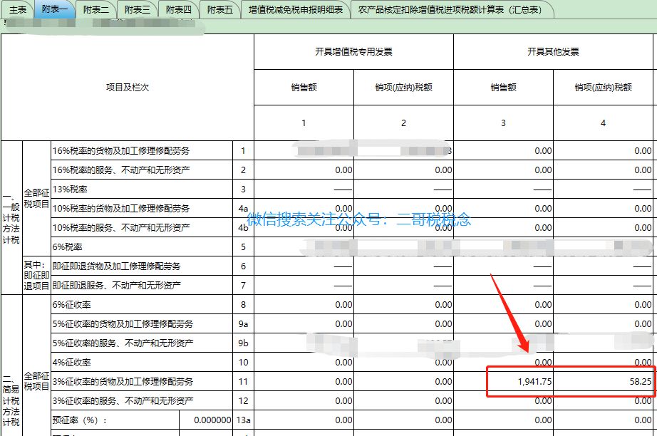Click row 9a column 4 tax cell
Image resolution: width=657 pixels, height=436 pixels.
pos(603,324)
